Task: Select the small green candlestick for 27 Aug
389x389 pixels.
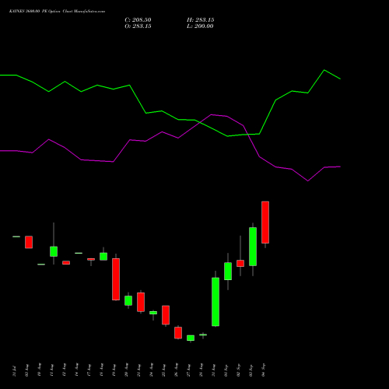Action: click(191, 338)
